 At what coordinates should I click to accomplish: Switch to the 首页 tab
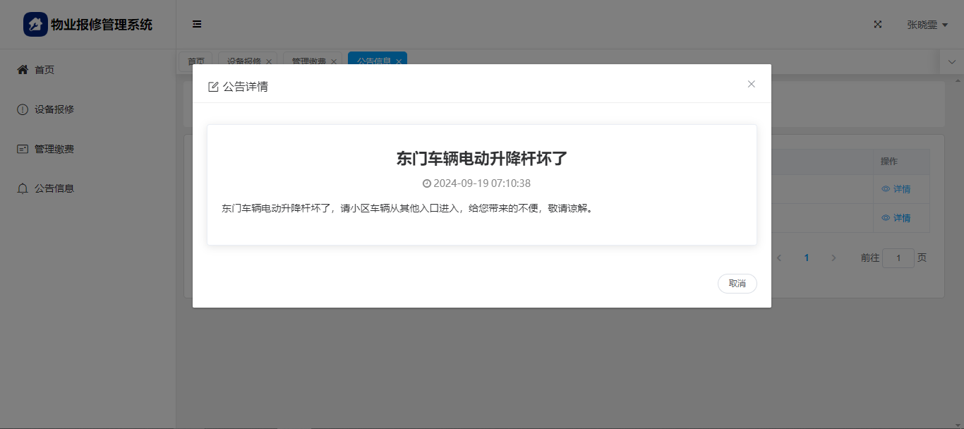click(x=195, y=61)
